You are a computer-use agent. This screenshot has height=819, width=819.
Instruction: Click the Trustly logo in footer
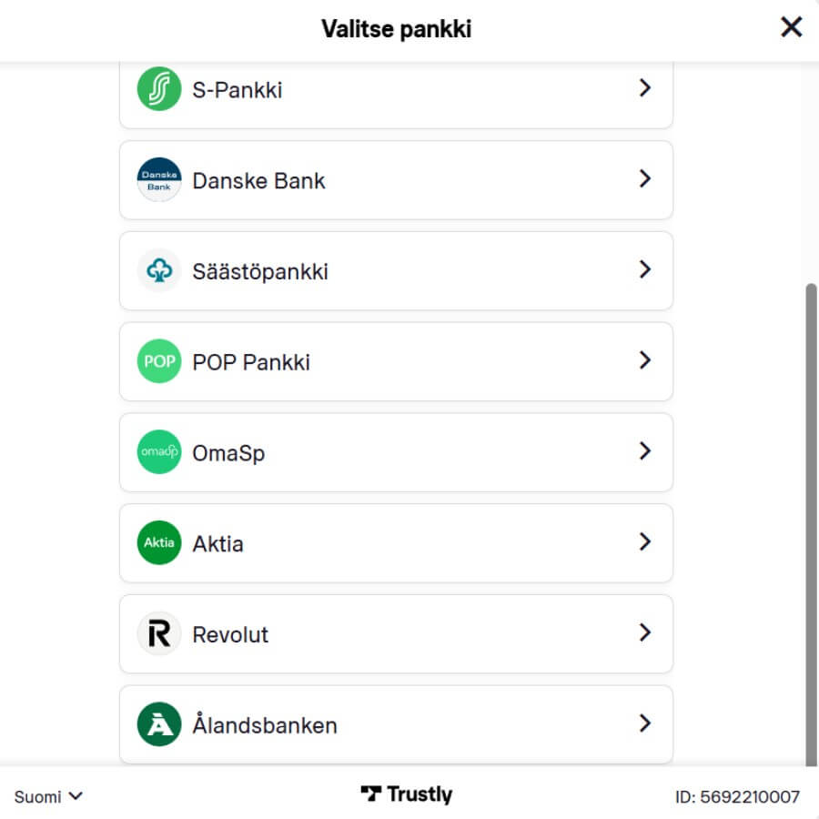(x=406, y=794)
